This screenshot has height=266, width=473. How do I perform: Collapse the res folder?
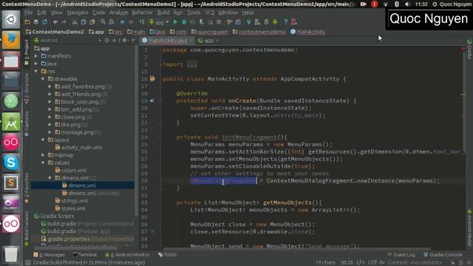point(36,72)
